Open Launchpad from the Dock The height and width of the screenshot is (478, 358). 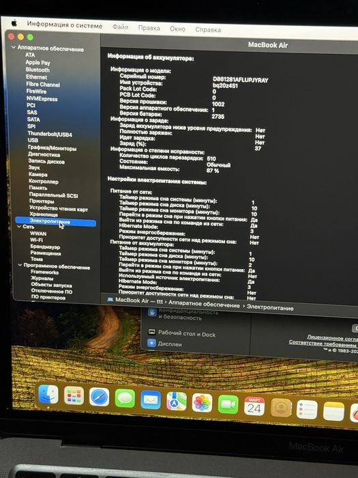point(74,395)
